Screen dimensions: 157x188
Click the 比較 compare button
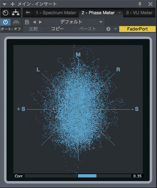tap(33, 29)
